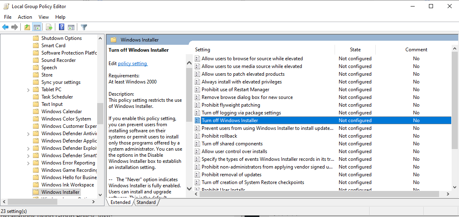Click scroll up arrow of tree pane

[100, 38]
